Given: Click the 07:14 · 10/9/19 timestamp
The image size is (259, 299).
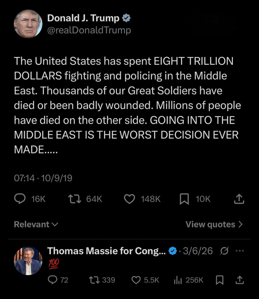Looking at the screenshot, I should tap(43, 178).
